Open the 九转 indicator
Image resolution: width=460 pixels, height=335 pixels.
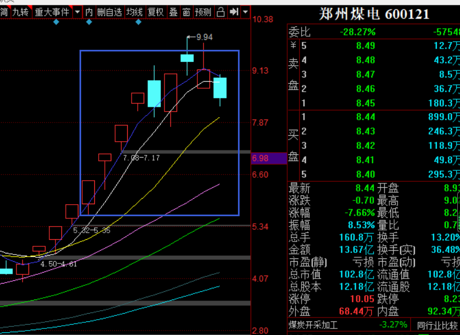point(20,12)
